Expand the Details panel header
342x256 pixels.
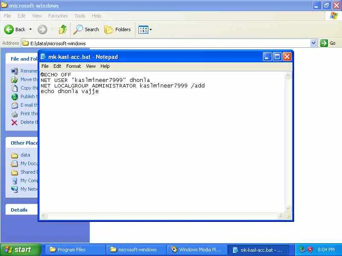pyautogui.click(x=22, y=209)
